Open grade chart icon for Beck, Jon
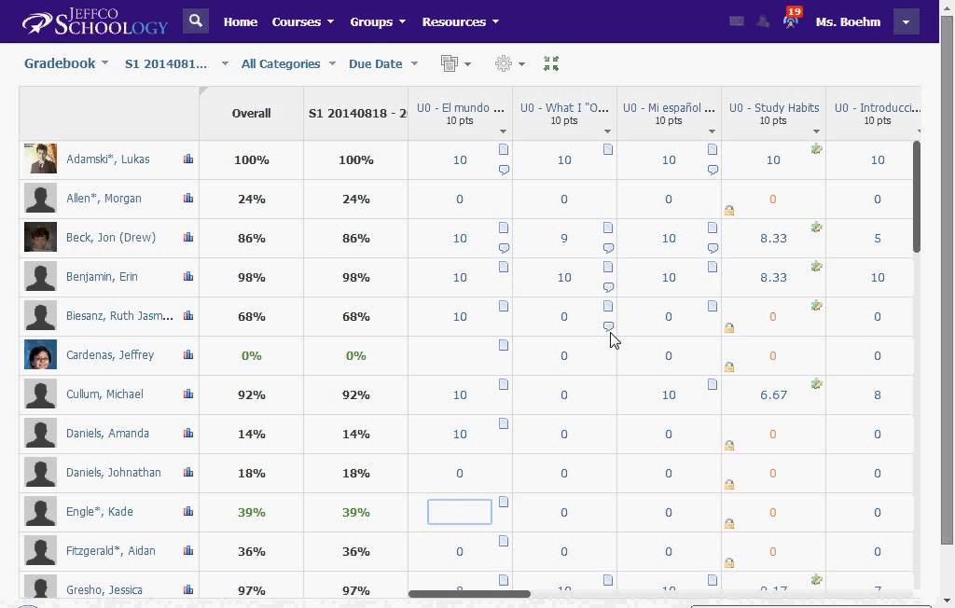 pos(188,237)
